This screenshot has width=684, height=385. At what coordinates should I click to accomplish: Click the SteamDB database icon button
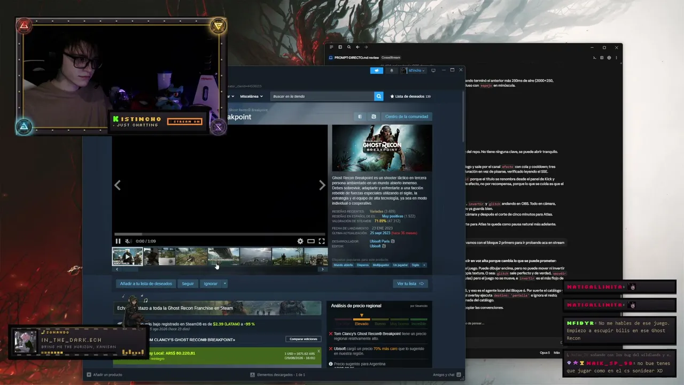click(374, 117)
